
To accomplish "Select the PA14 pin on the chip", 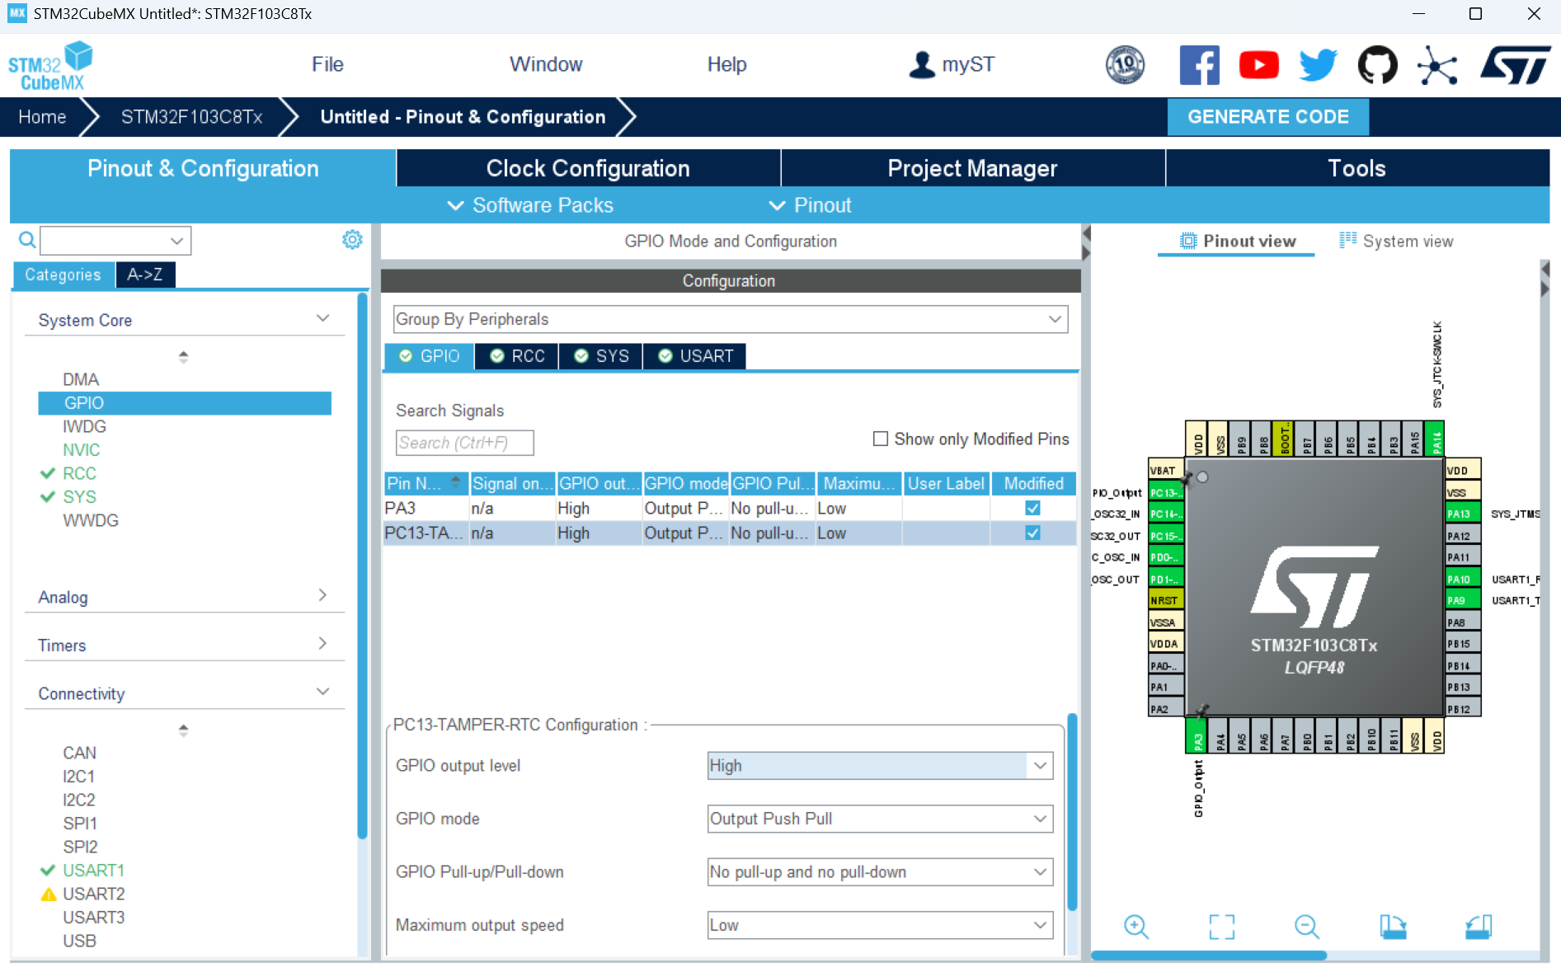I will pyautogui.click(x=1435, y=439).
